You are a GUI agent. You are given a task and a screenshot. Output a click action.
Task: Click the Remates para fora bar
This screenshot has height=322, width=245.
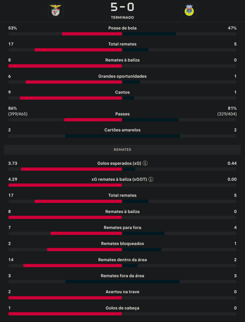coord(122,233)
